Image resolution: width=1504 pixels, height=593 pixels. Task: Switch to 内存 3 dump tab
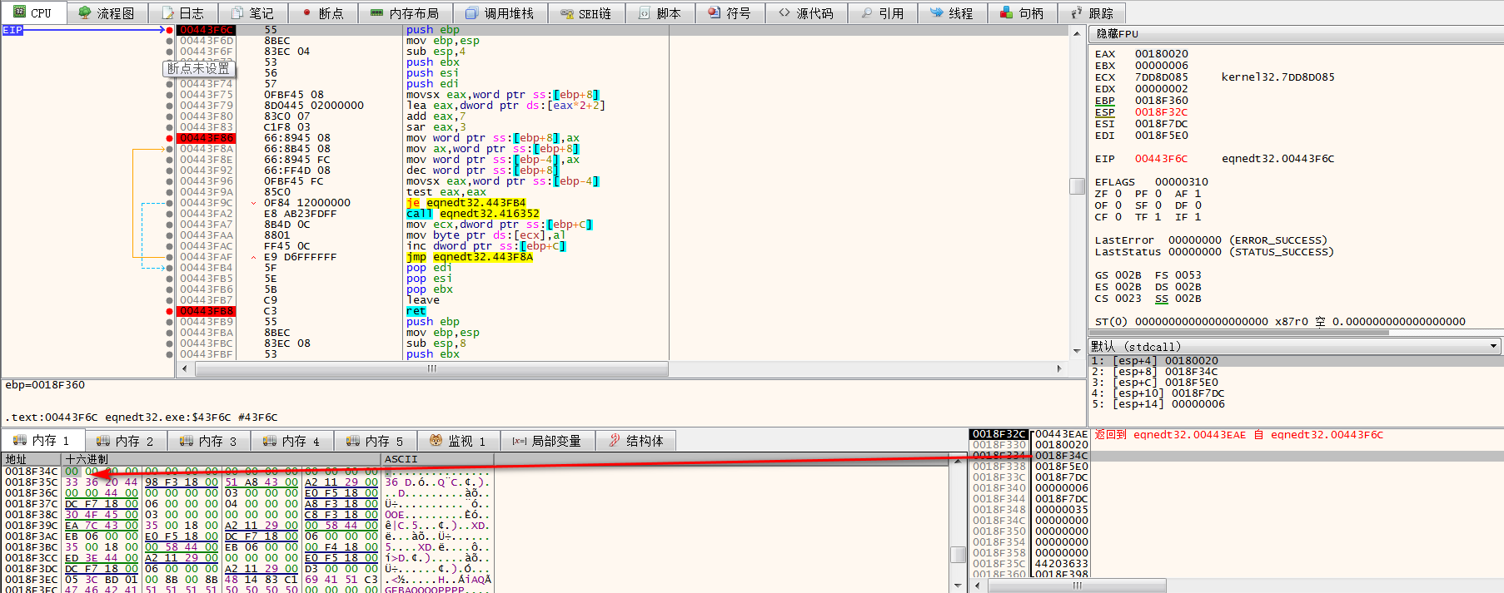[x=209, y=441]
